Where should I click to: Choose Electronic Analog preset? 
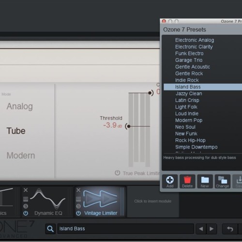pos(195,40)
